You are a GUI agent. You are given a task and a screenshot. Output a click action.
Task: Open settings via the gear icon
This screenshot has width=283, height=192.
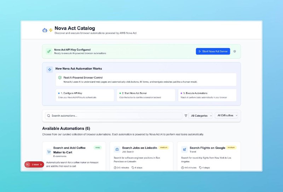(x=235, y=51)
